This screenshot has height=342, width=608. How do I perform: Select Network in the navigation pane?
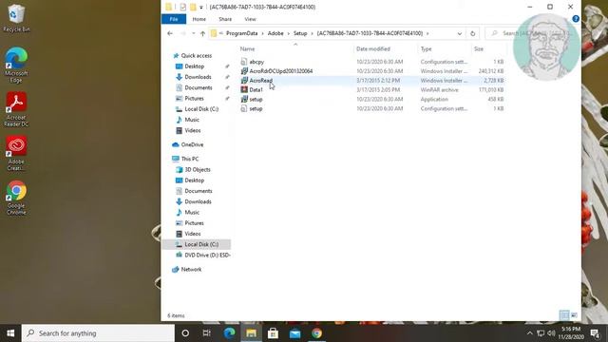pyautogui.click(x=191, y=270)
